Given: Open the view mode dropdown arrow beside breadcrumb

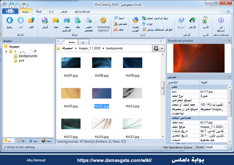Looking at the screenshot, I should pos(162,49).
